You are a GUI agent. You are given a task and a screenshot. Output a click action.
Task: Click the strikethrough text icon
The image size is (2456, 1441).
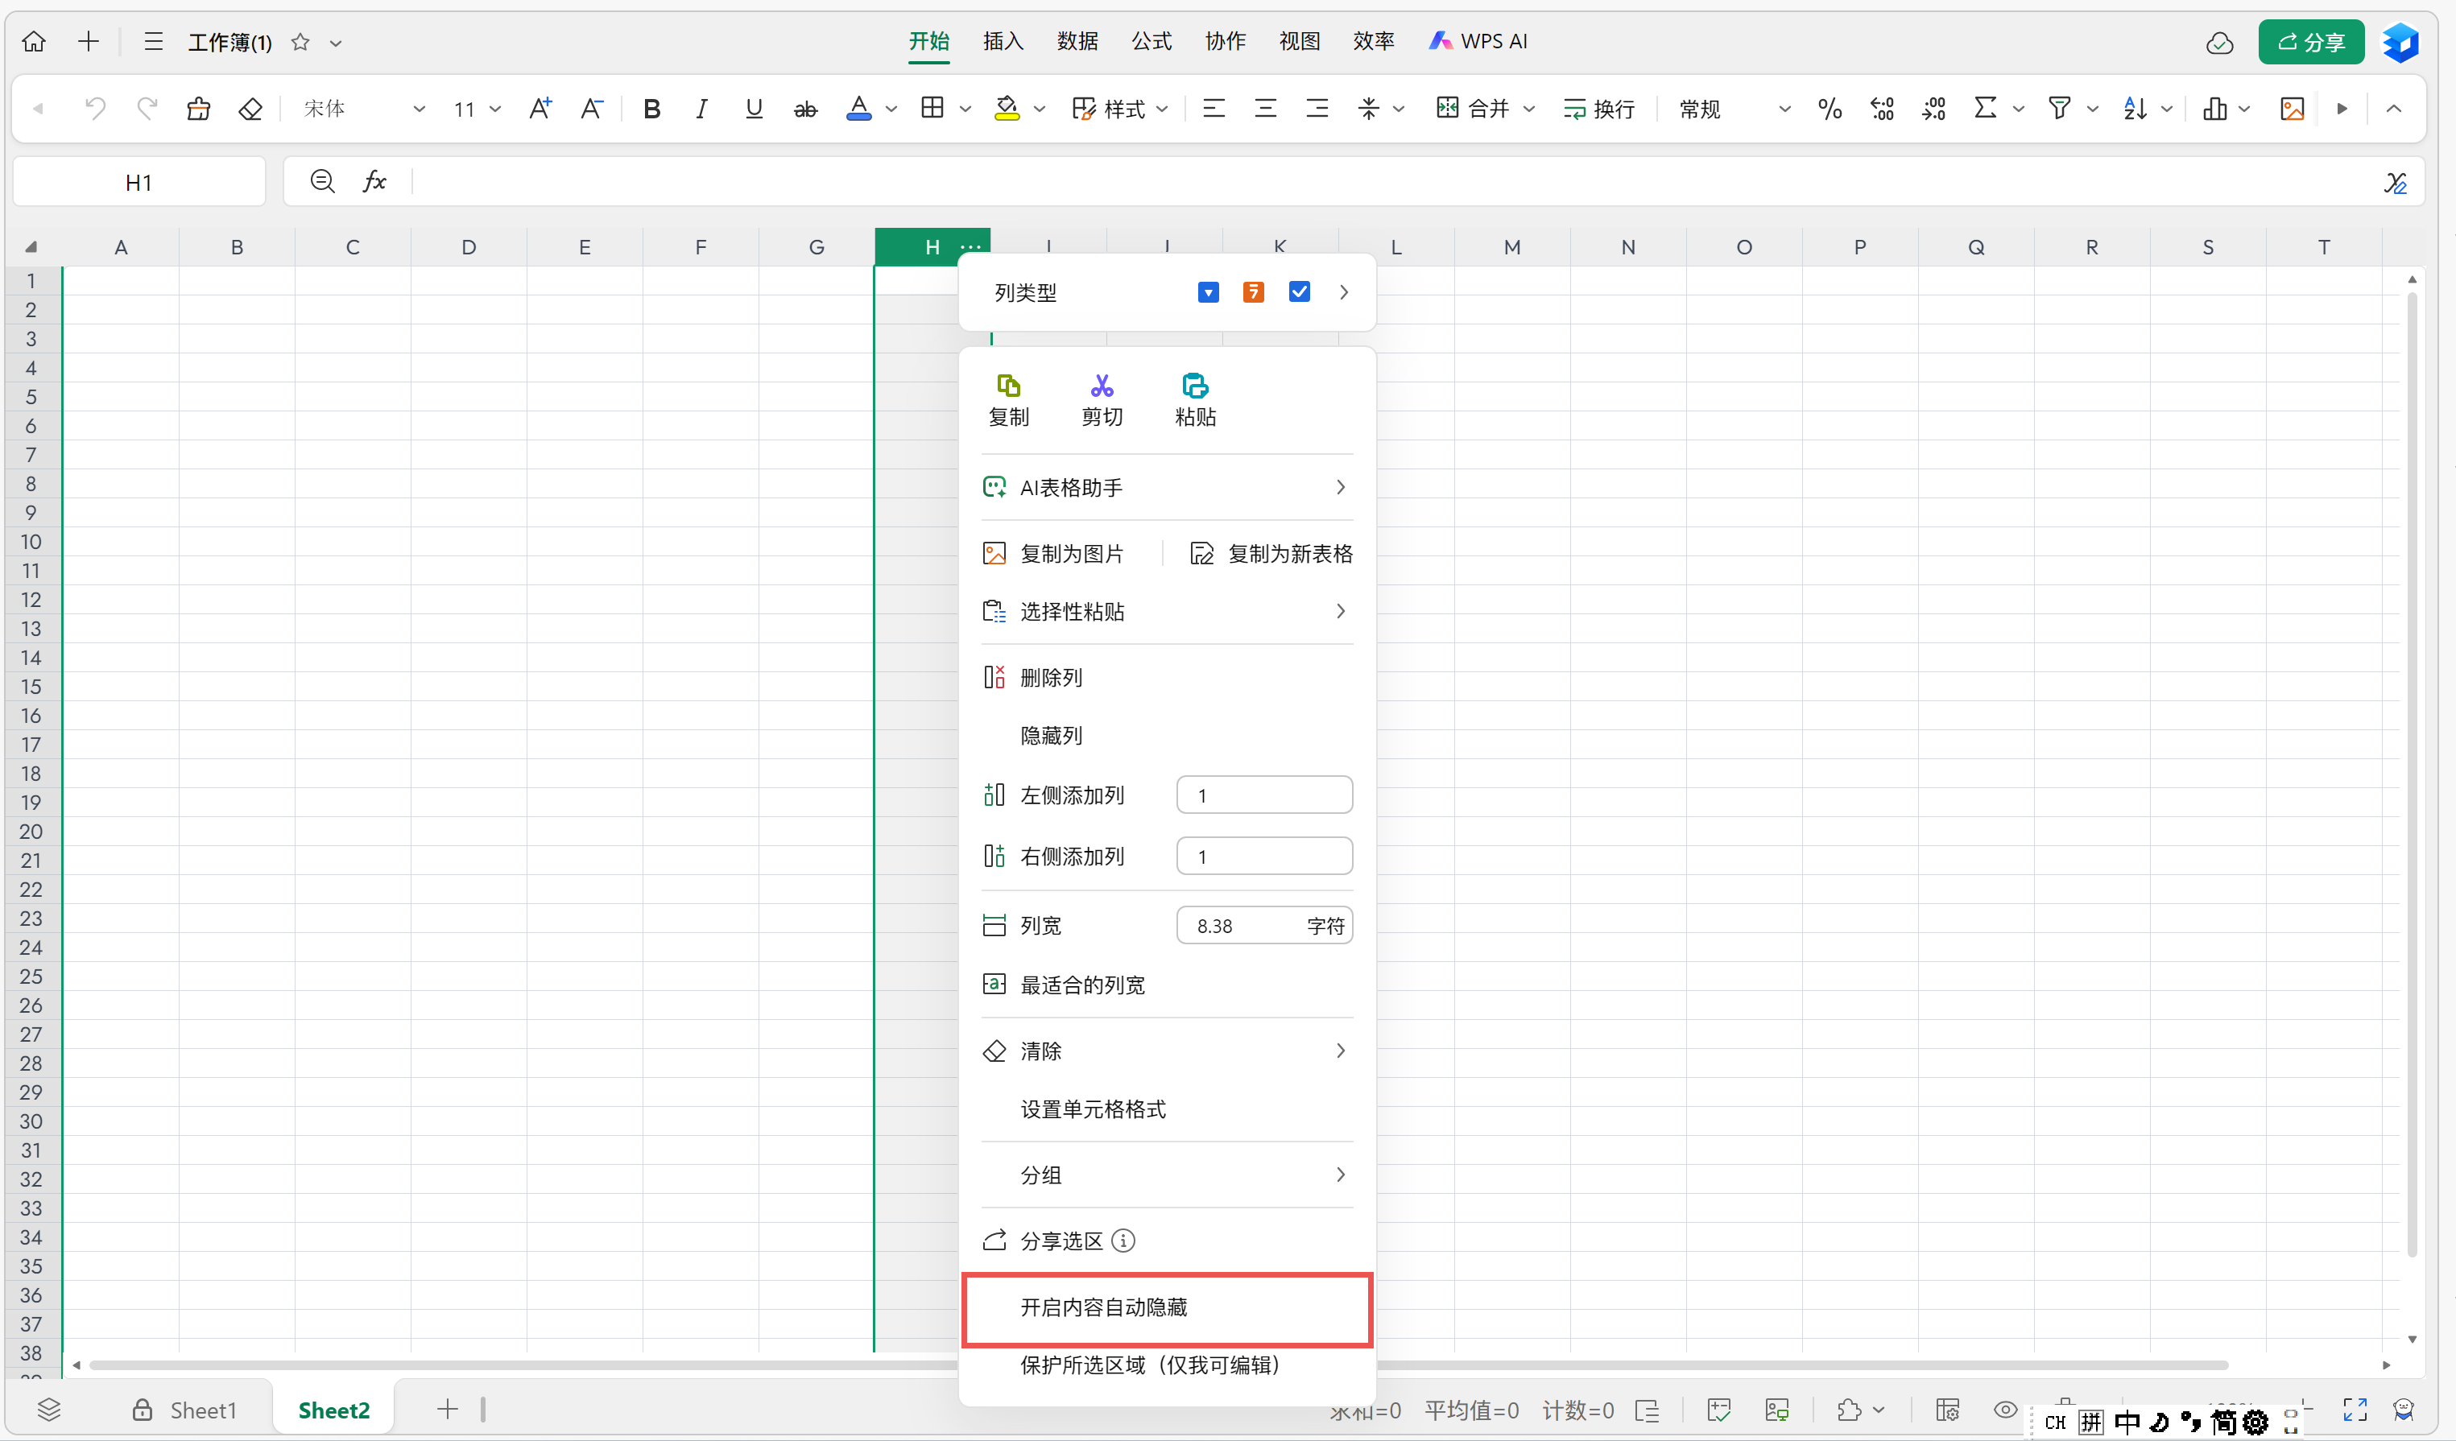click(x=805, y=109)
